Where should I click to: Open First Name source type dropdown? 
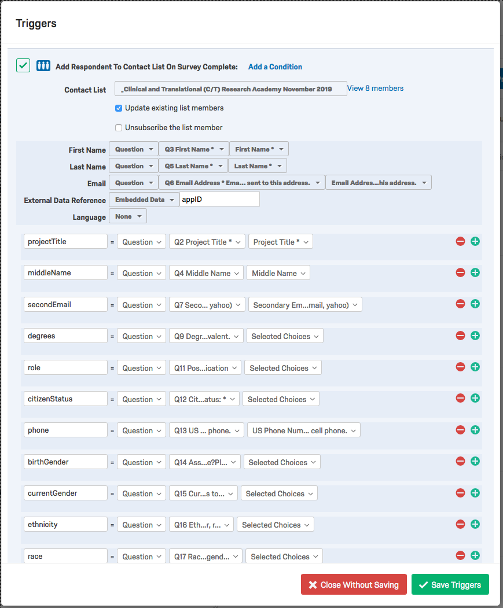point(134,149)
